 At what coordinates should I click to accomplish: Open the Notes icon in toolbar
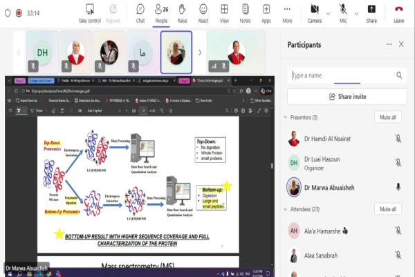[245, 12]
